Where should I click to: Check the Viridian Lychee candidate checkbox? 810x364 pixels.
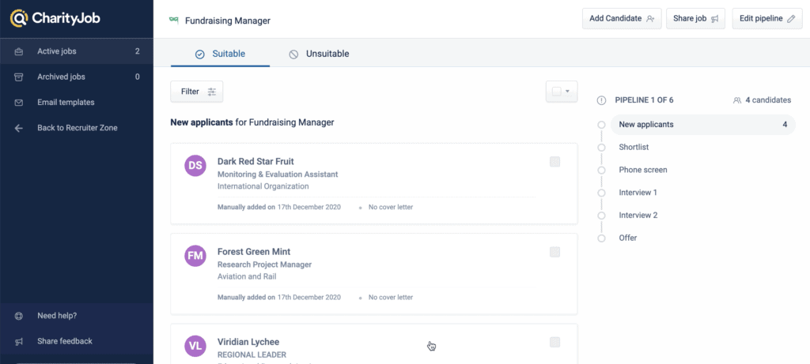(555, 342)
